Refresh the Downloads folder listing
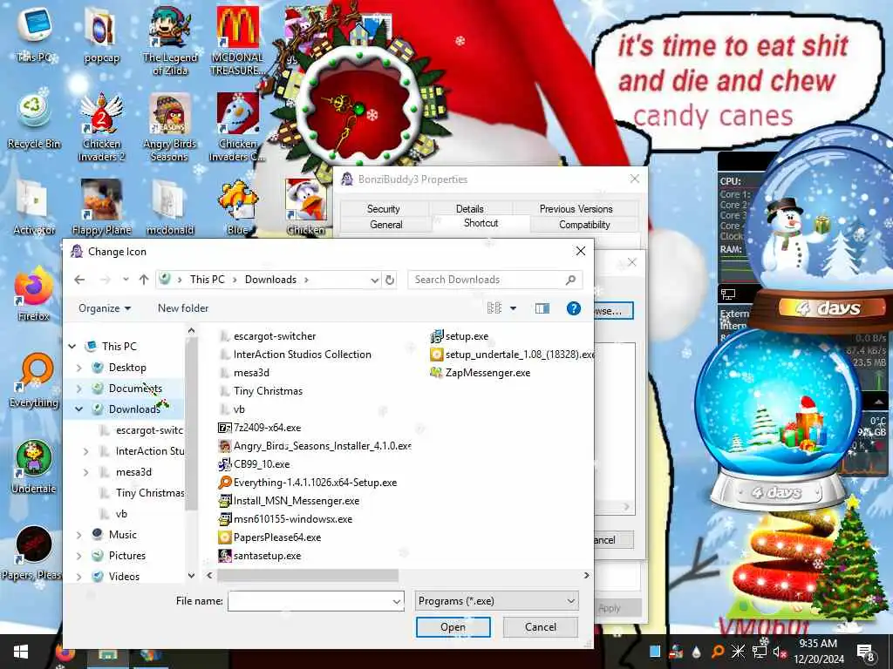893x669 pixels. pyautogui.click(x=390, y=280)
